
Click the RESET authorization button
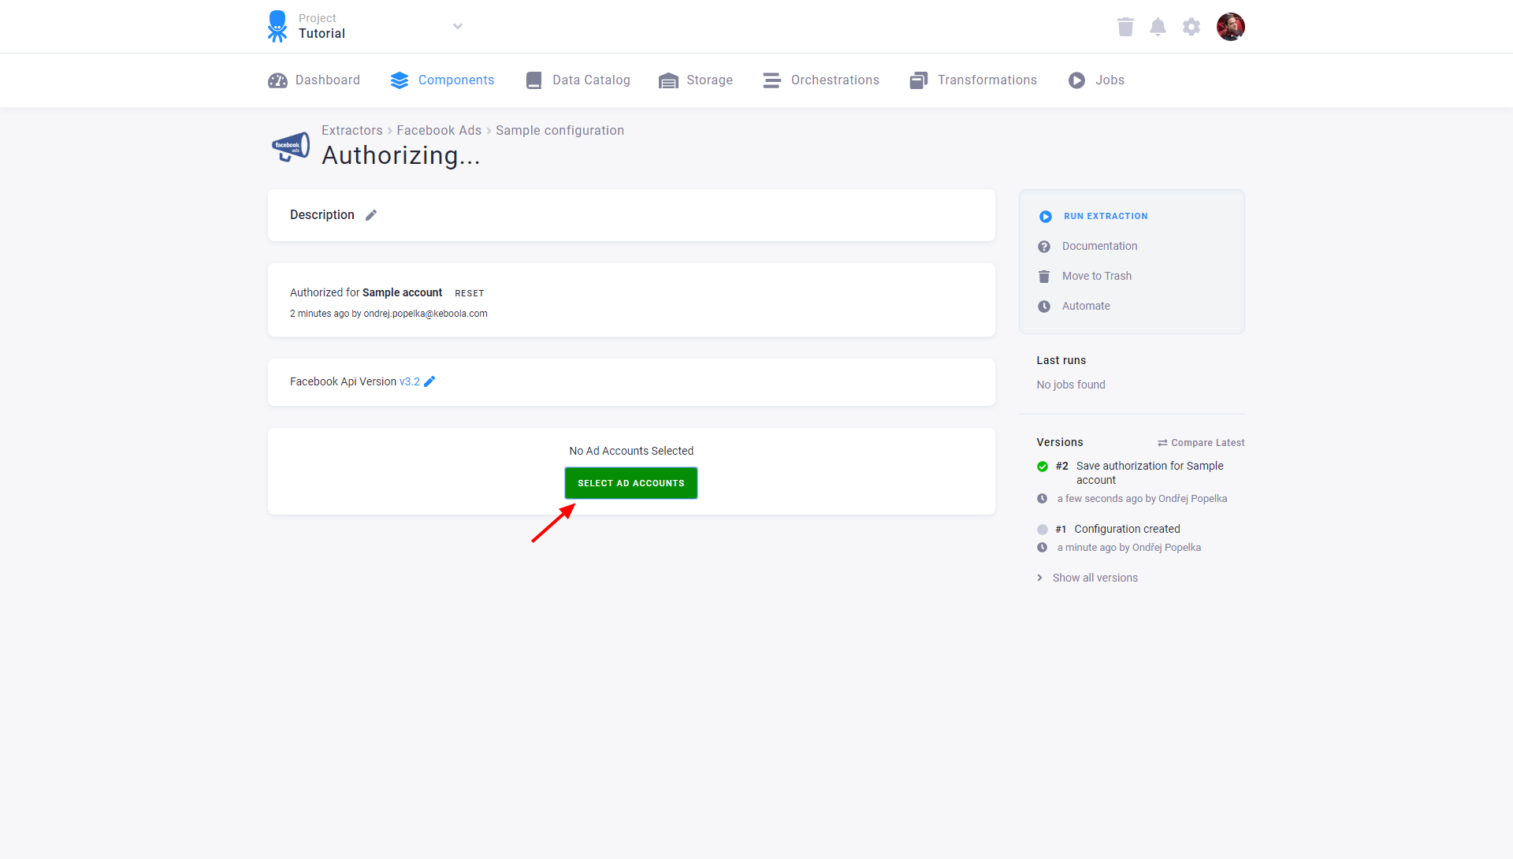point(470,293)
